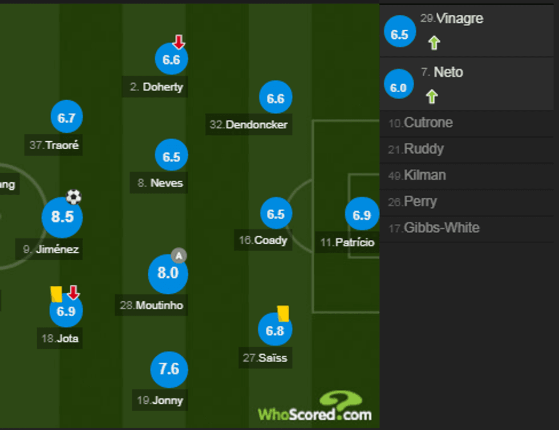Click the goal ball icon above Jiménez
The width and height of the screenshot is (559, 430).
point(74,197)
